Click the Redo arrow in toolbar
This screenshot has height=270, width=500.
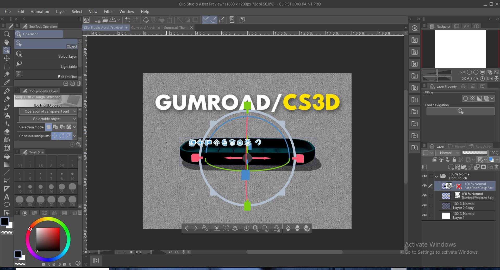[x=135, y=20]
